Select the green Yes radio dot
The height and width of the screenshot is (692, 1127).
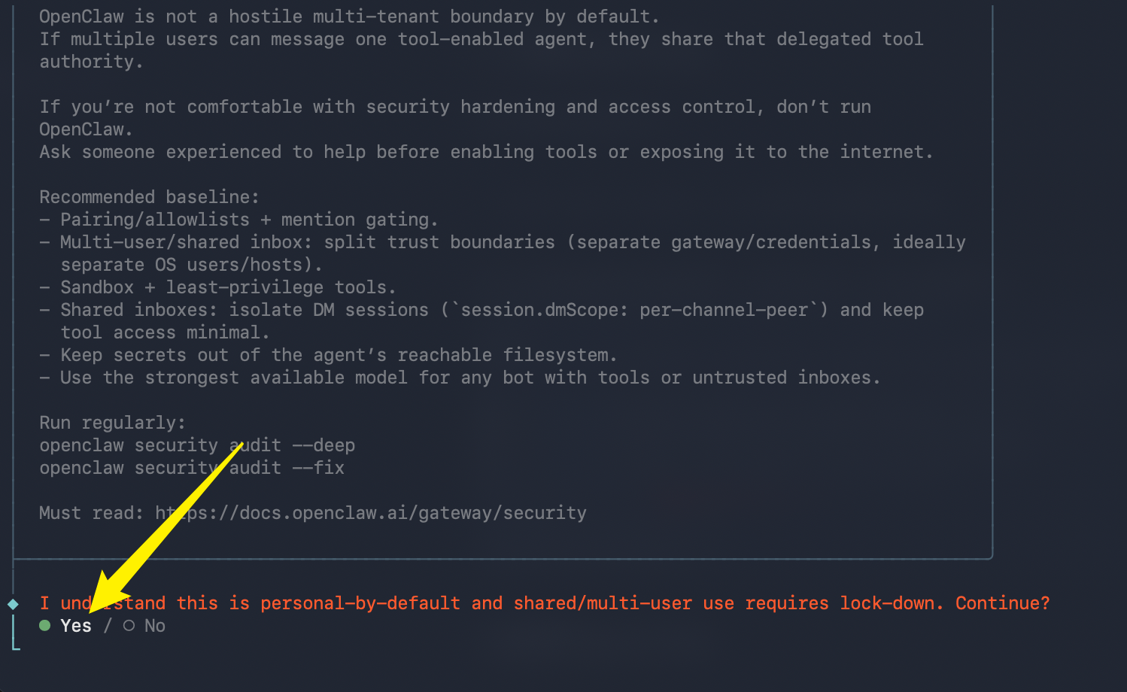[45, 626]
